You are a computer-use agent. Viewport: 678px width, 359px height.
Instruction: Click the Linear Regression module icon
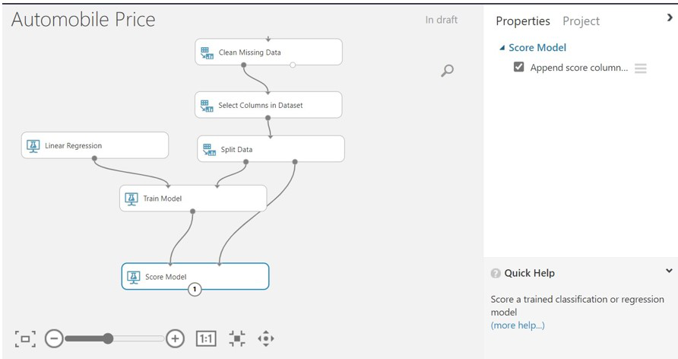33,145
